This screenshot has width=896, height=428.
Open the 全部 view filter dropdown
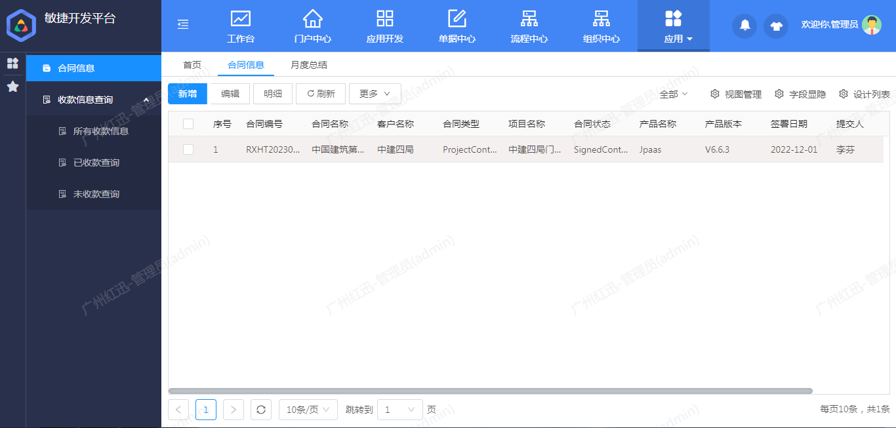674,94
